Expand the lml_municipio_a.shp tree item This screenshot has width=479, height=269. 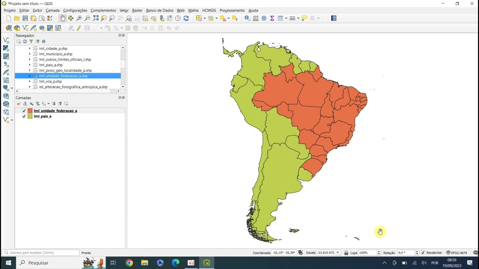coord(30,54)
